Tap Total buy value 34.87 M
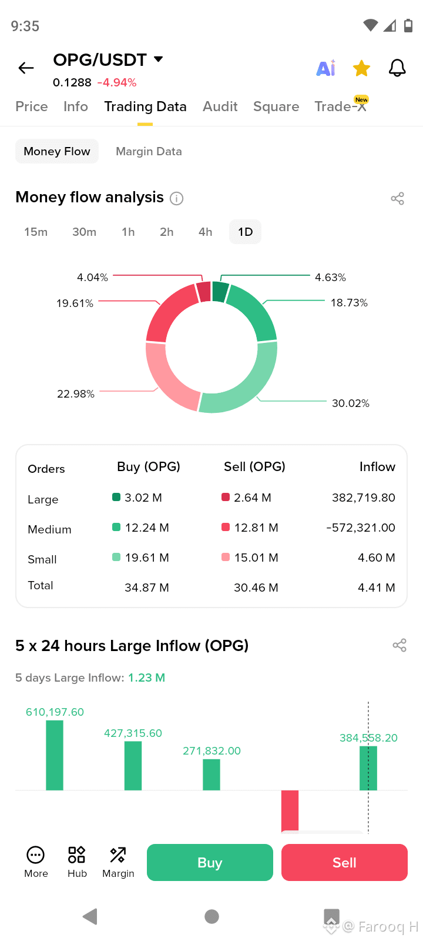The image size is (423, 941). [147, 588]
